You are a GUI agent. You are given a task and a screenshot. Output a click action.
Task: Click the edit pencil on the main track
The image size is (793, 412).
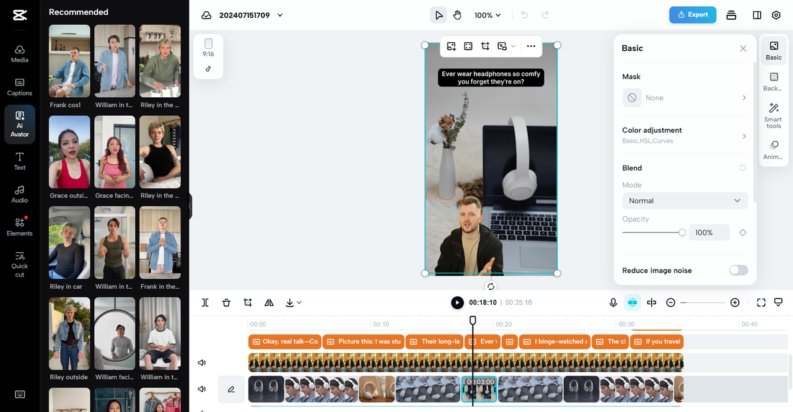click(231, 389)
